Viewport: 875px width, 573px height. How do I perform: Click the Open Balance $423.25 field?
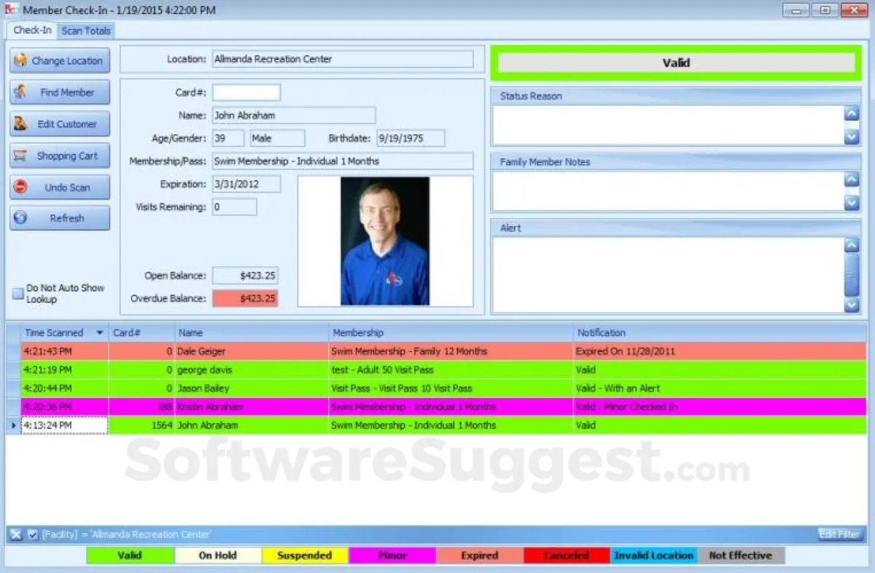pyautogui.click(x=245, y=276)
